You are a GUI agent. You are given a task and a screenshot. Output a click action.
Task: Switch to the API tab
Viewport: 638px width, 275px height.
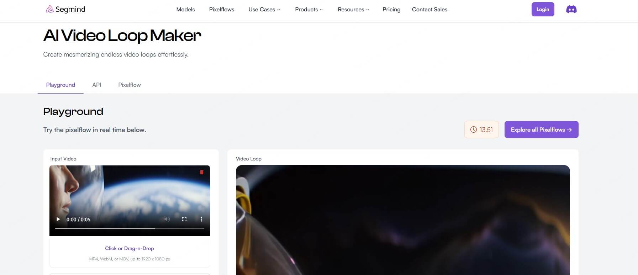(x=96, y=85)
